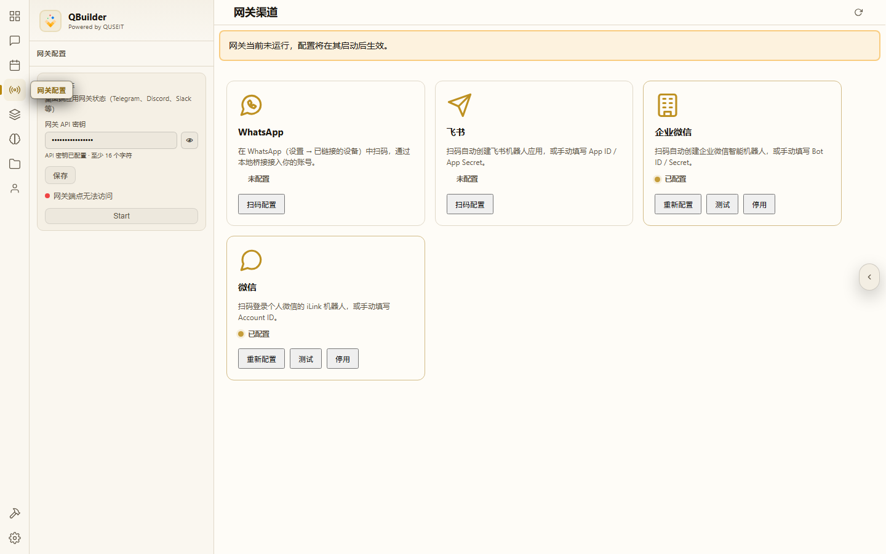The image size is (886, 554).
Task: Click 重新配置 for 企业微信
Action: tap(678, 204)
